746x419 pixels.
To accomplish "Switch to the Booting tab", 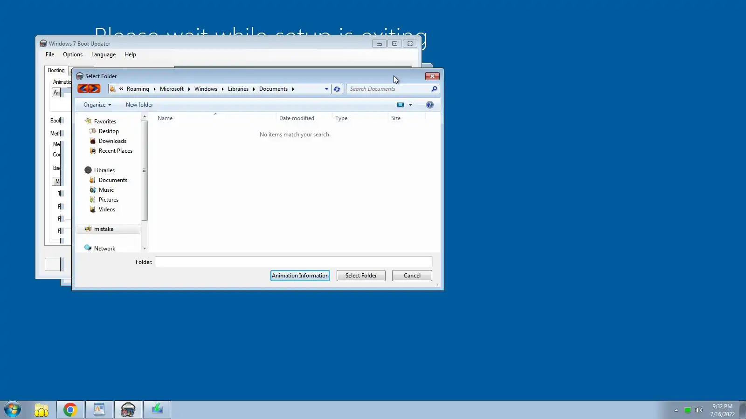I will click(x=56, y=70).
